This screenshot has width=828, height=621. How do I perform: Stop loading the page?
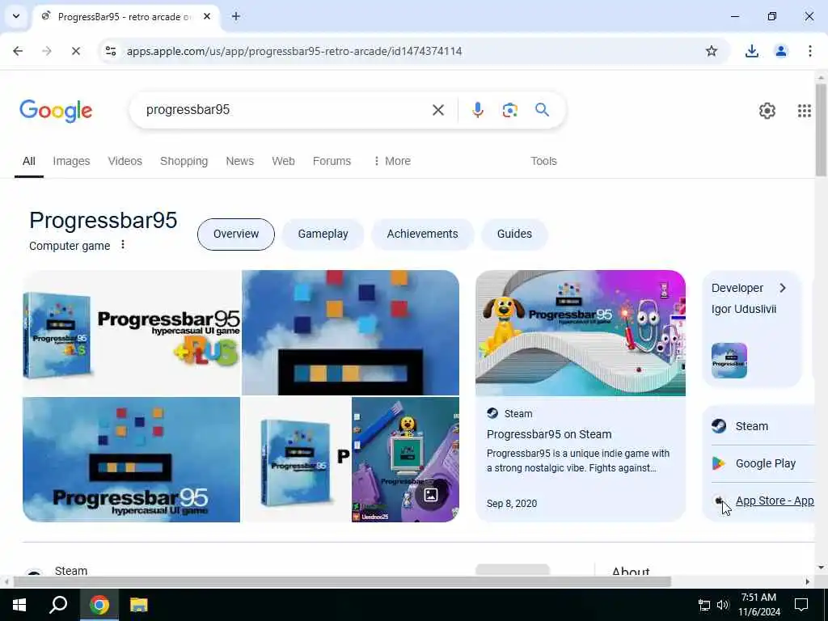click(x=75, y=51)
